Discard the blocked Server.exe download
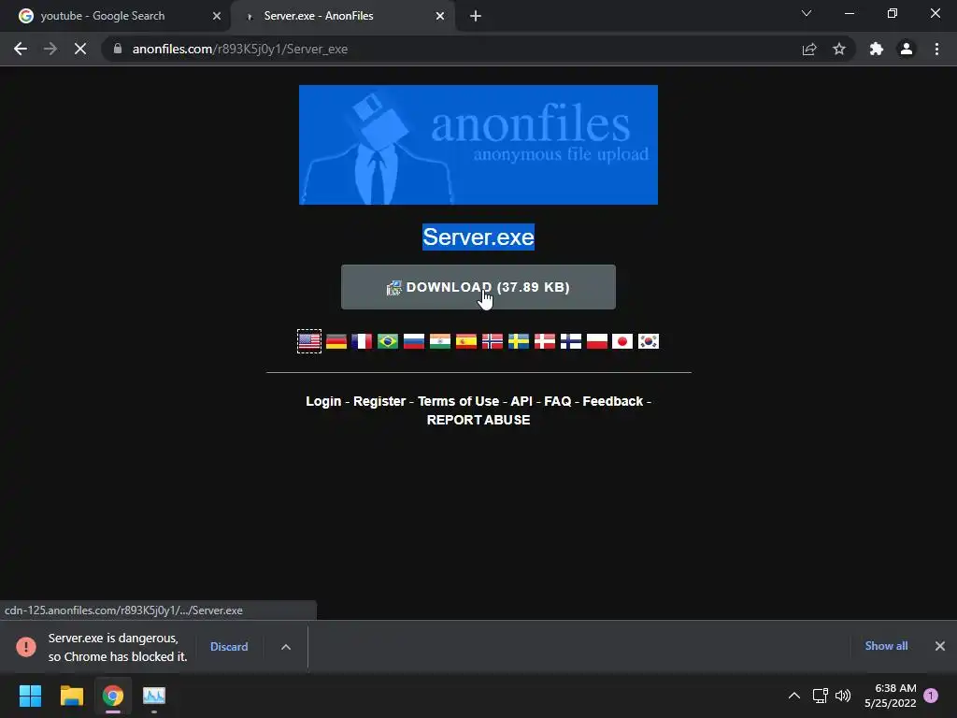 click(229, 647)
